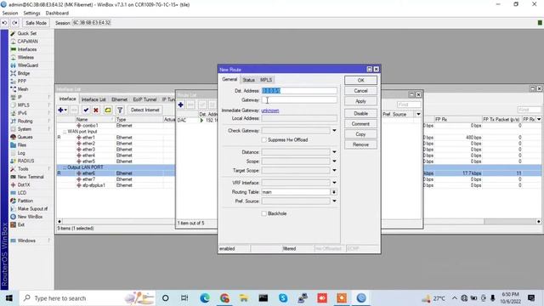The height and width of the screenshot is (306, 544).
Task: Add new route in Route List
Action: [x=180, y=105]
